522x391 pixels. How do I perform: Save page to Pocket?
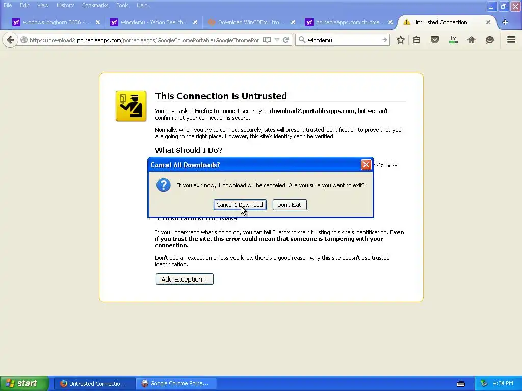tap(434, 40)
